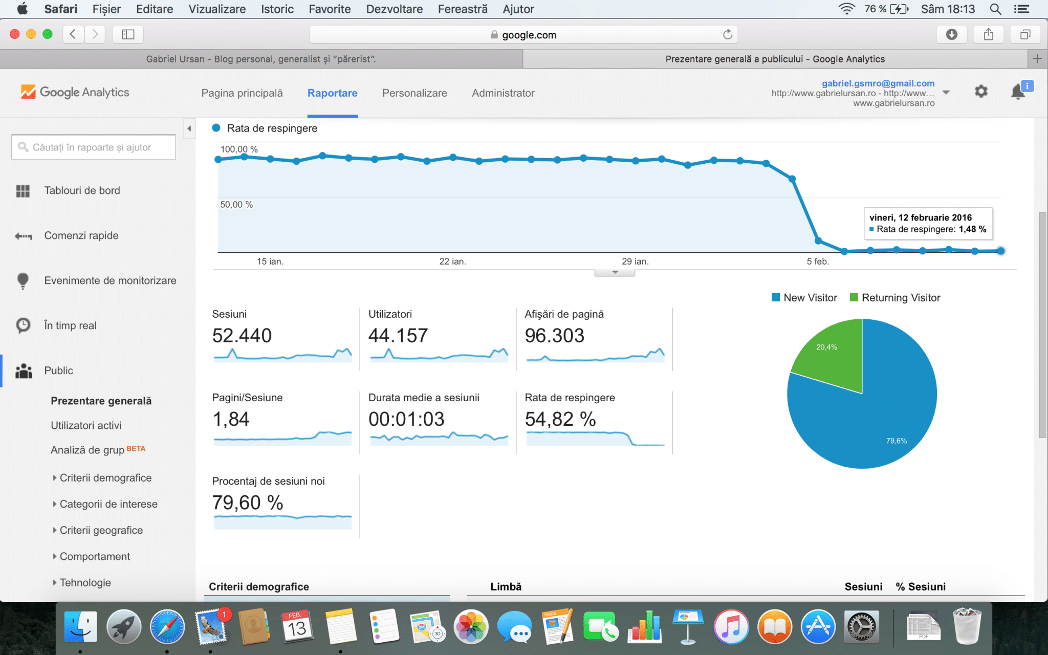Open the Utilizatori activi report

86,425
